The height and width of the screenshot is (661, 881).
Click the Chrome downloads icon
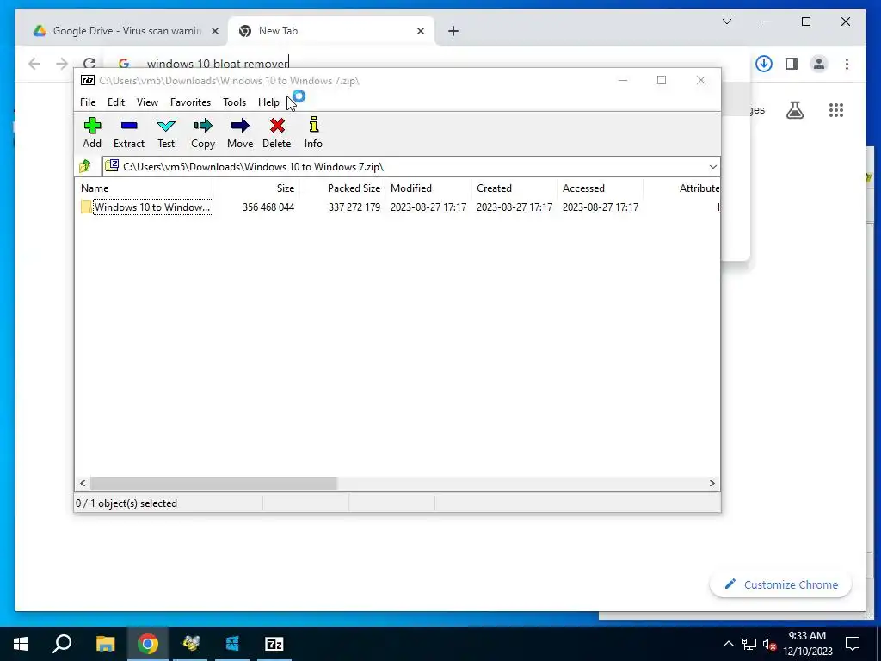[764, 64]
